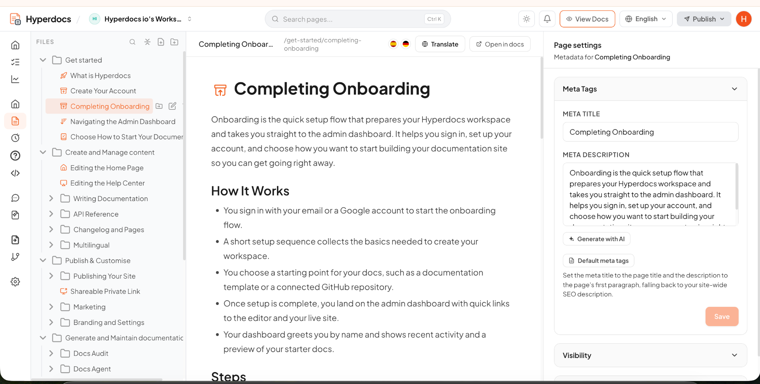Open settings gear in left sidebar
The image size is (760, 384).
point(15,282)
